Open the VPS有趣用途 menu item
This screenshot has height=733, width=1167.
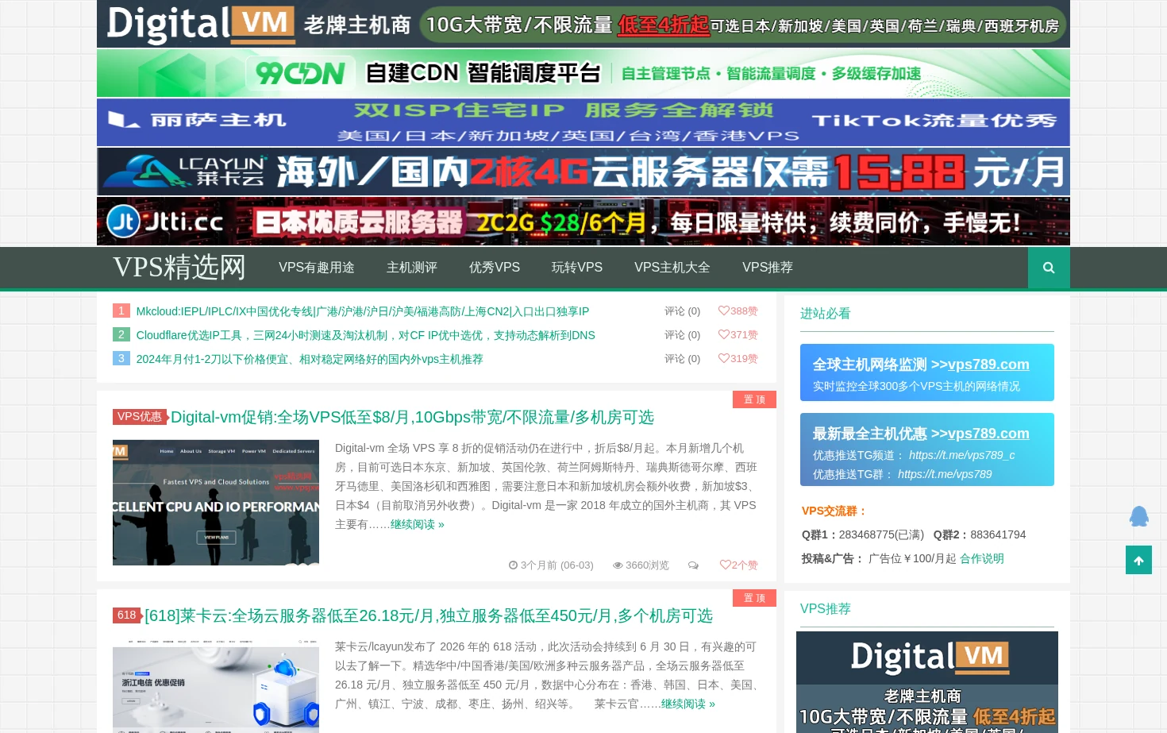tap(317, 268)
